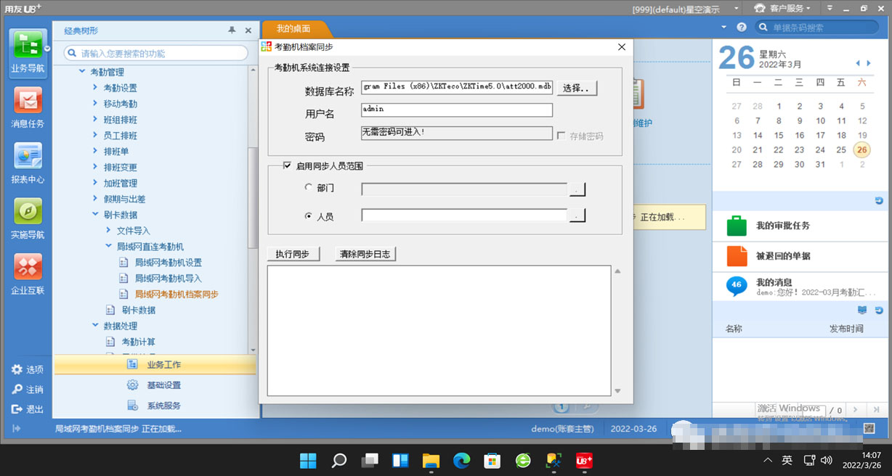Toggle 启用同步人员范围 checkbox
Viewport: 892px width, 476px height.
click(x=287, y=165)
